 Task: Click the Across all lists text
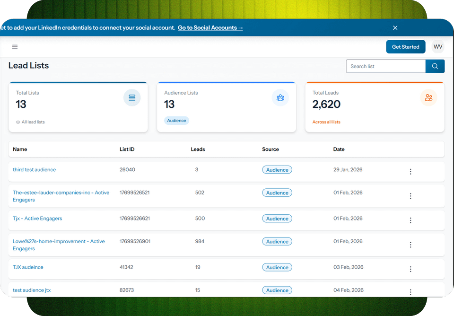(326, 122)
